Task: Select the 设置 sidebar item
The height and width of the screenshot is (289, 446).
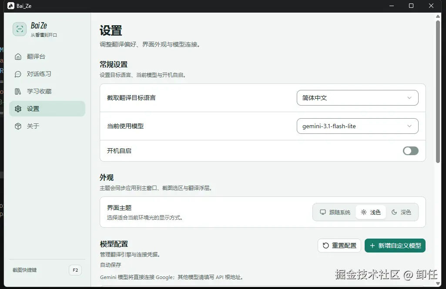Action: [x=47, y=109]
